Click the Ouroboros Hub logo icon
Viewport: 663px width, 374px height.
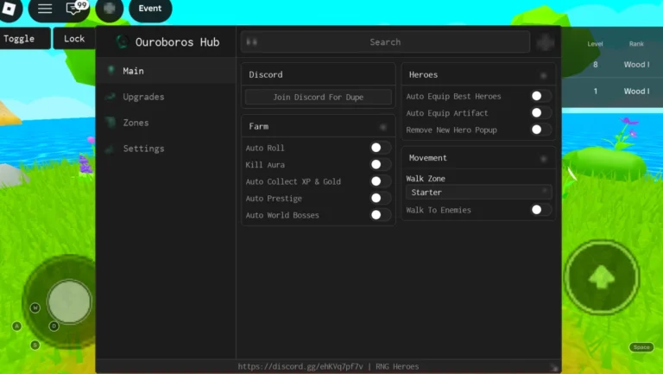(x=122, y=41)
